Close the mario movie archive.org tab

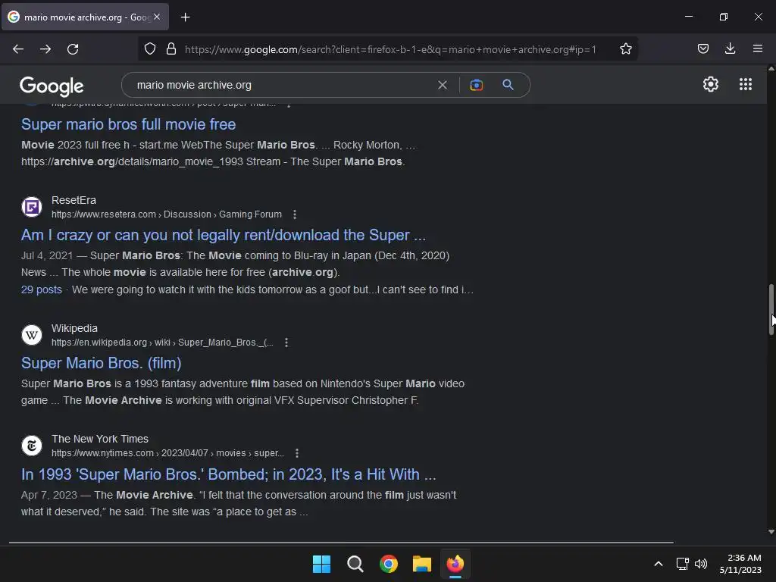[x=156, y=17]
